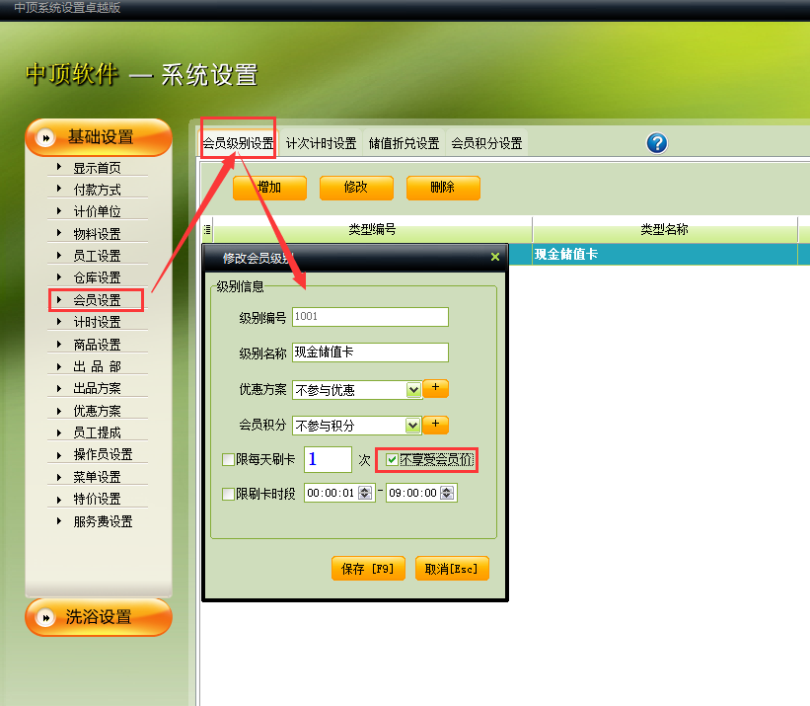Click the daily swipe count field
Image resolution: width=810 pixels, height=706 pixels.
coord(328,459)
